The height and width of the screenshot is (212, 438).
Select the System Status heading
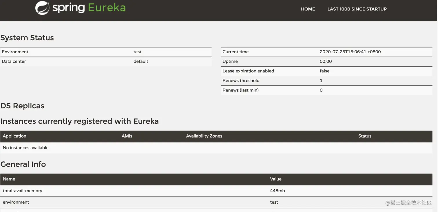point(27,38)
